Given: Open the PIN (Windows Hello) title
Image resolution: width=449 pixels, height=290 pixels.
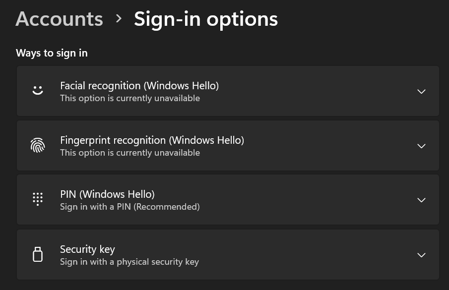Looking at the screenshot, I should (x=107, y=194).
